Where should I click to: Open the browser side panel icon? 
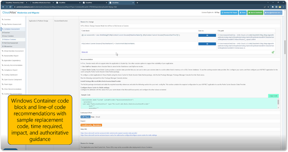pos(276,7)
